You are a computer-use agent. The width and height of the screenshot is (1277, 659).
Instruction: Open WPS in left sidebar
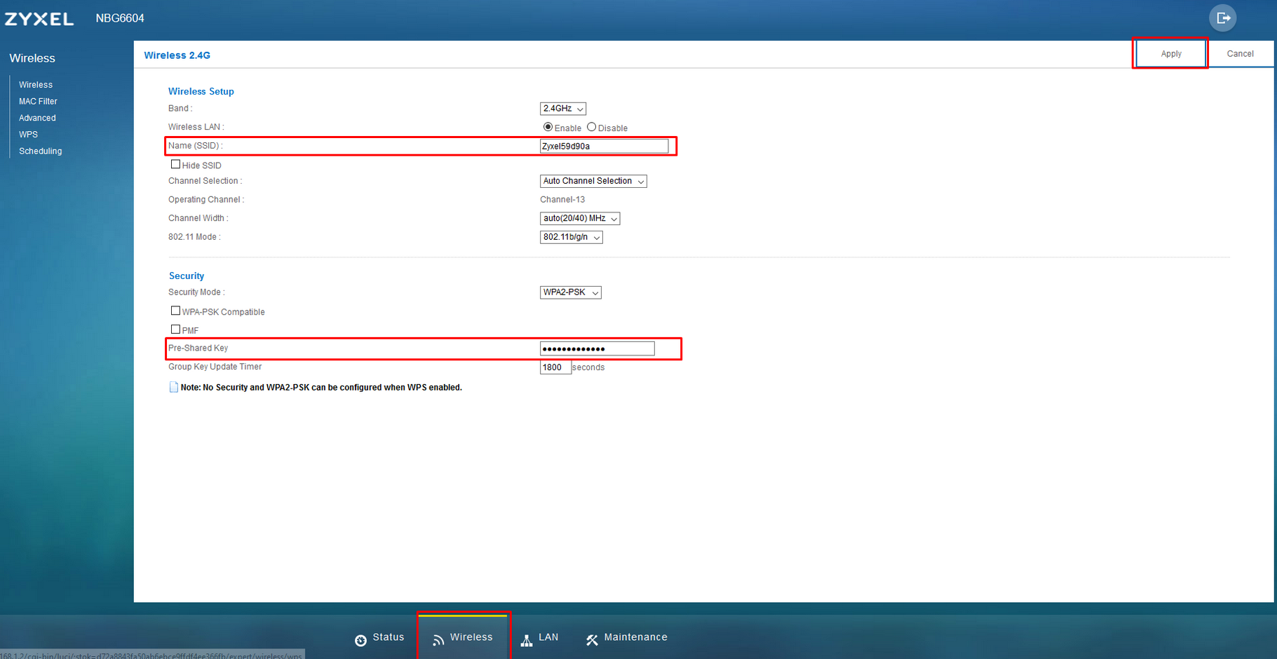28,135
